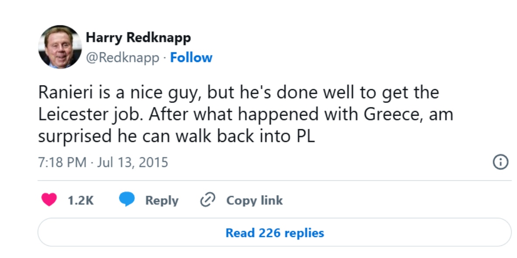Open the @Redknapp handle link
The image size is (517, 258).
(123, 58)
